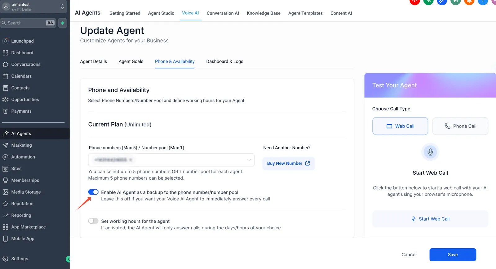Click the microphone icon above Start Web Call
Viewport: 496px width, 269px height.
coord(430,152)
